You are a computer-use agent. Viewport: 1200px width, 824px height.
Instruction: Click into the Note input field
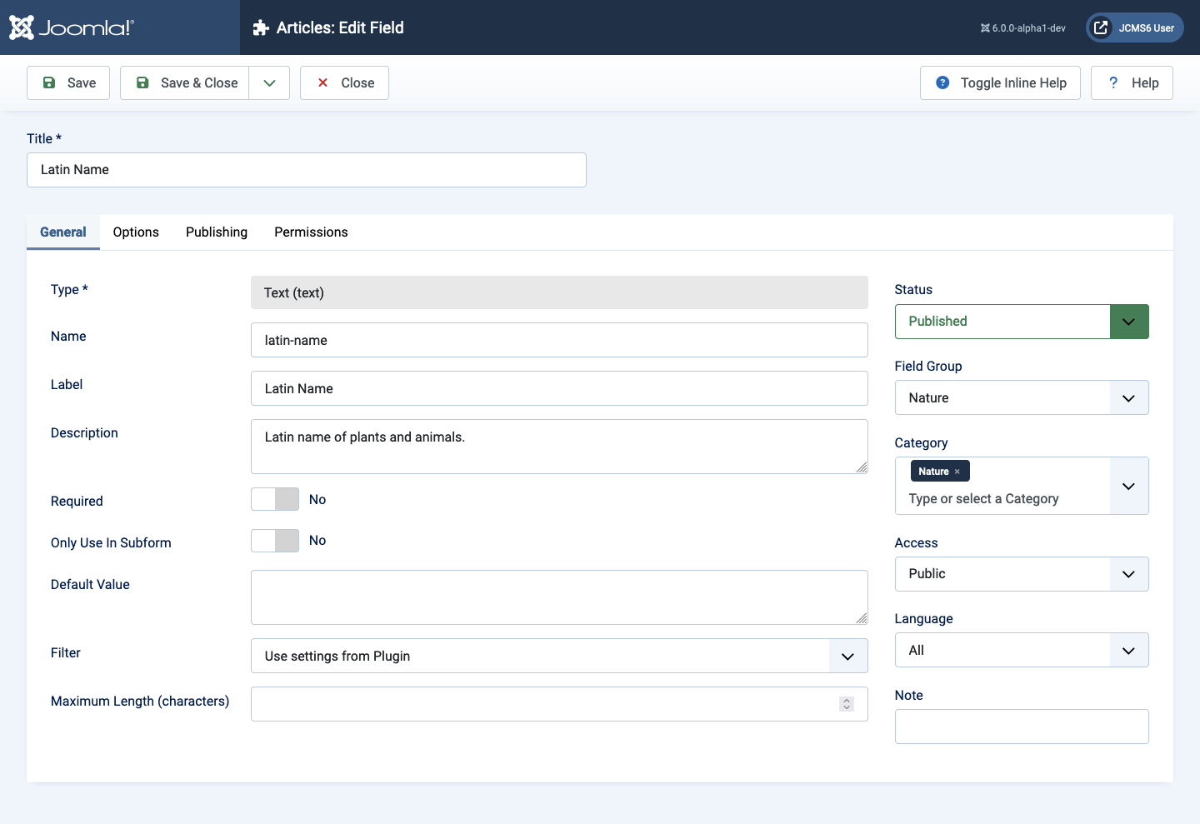(1021, 727)
